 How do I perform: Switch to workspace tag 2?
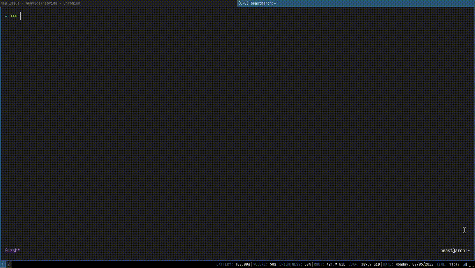click(x=8, y=264)
